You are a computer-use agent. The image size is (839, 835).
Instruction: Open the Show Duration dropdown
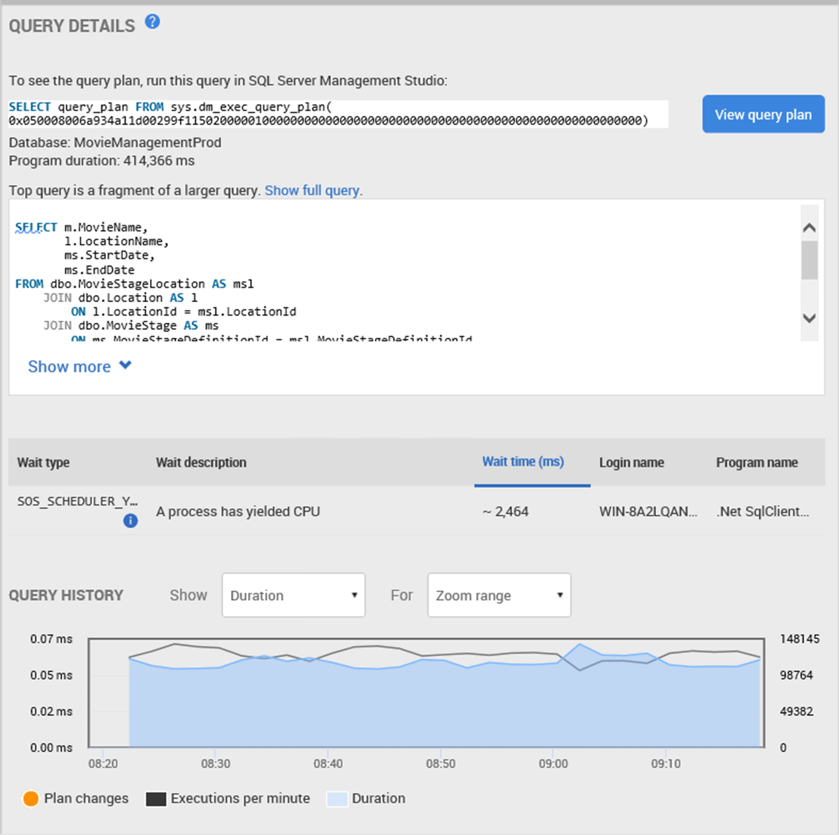point(294,595)
